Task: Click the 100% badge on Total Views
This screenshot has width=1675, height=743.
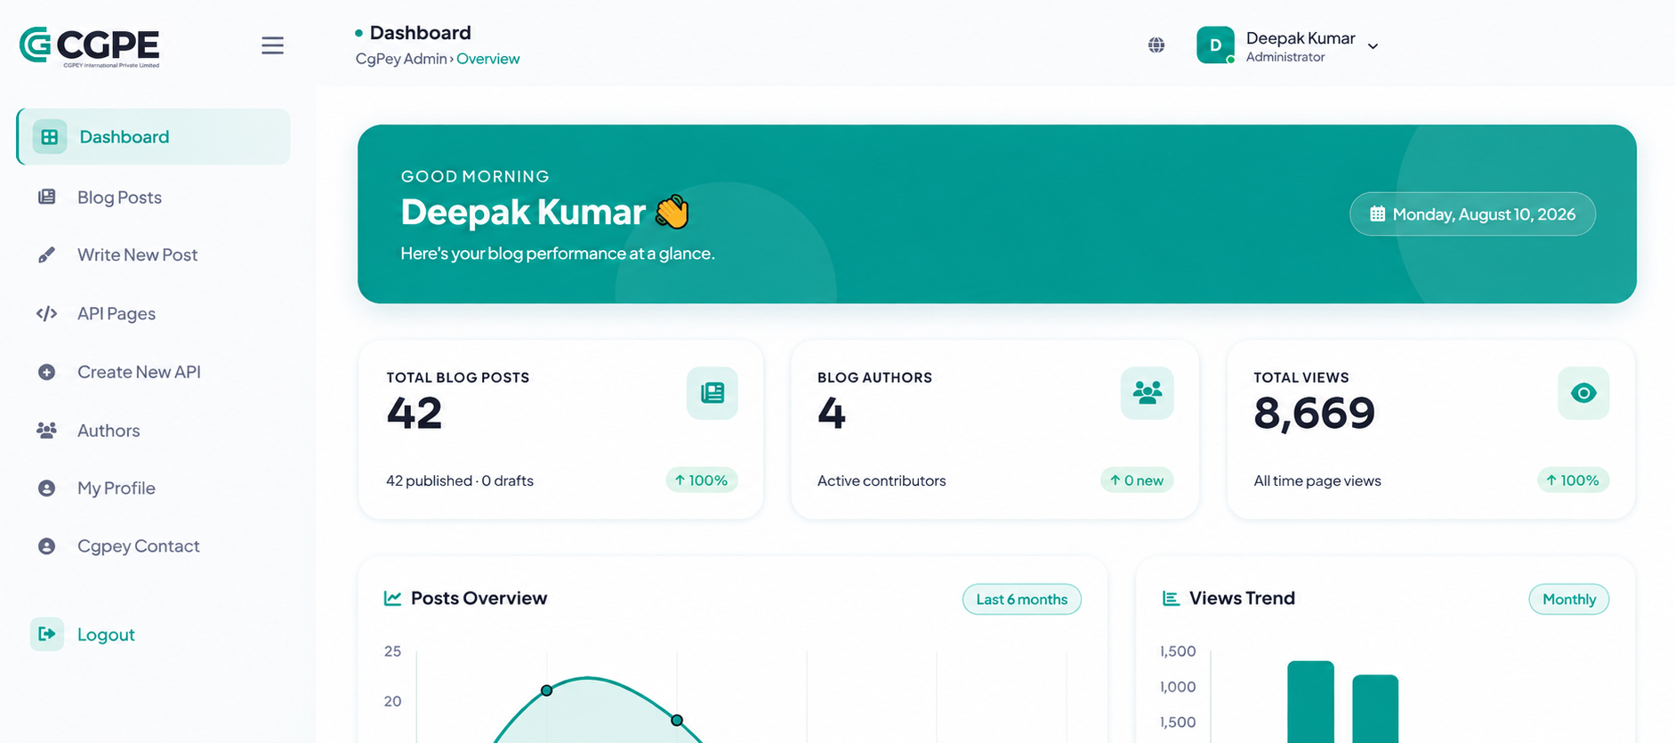Action: [1573, 481]
